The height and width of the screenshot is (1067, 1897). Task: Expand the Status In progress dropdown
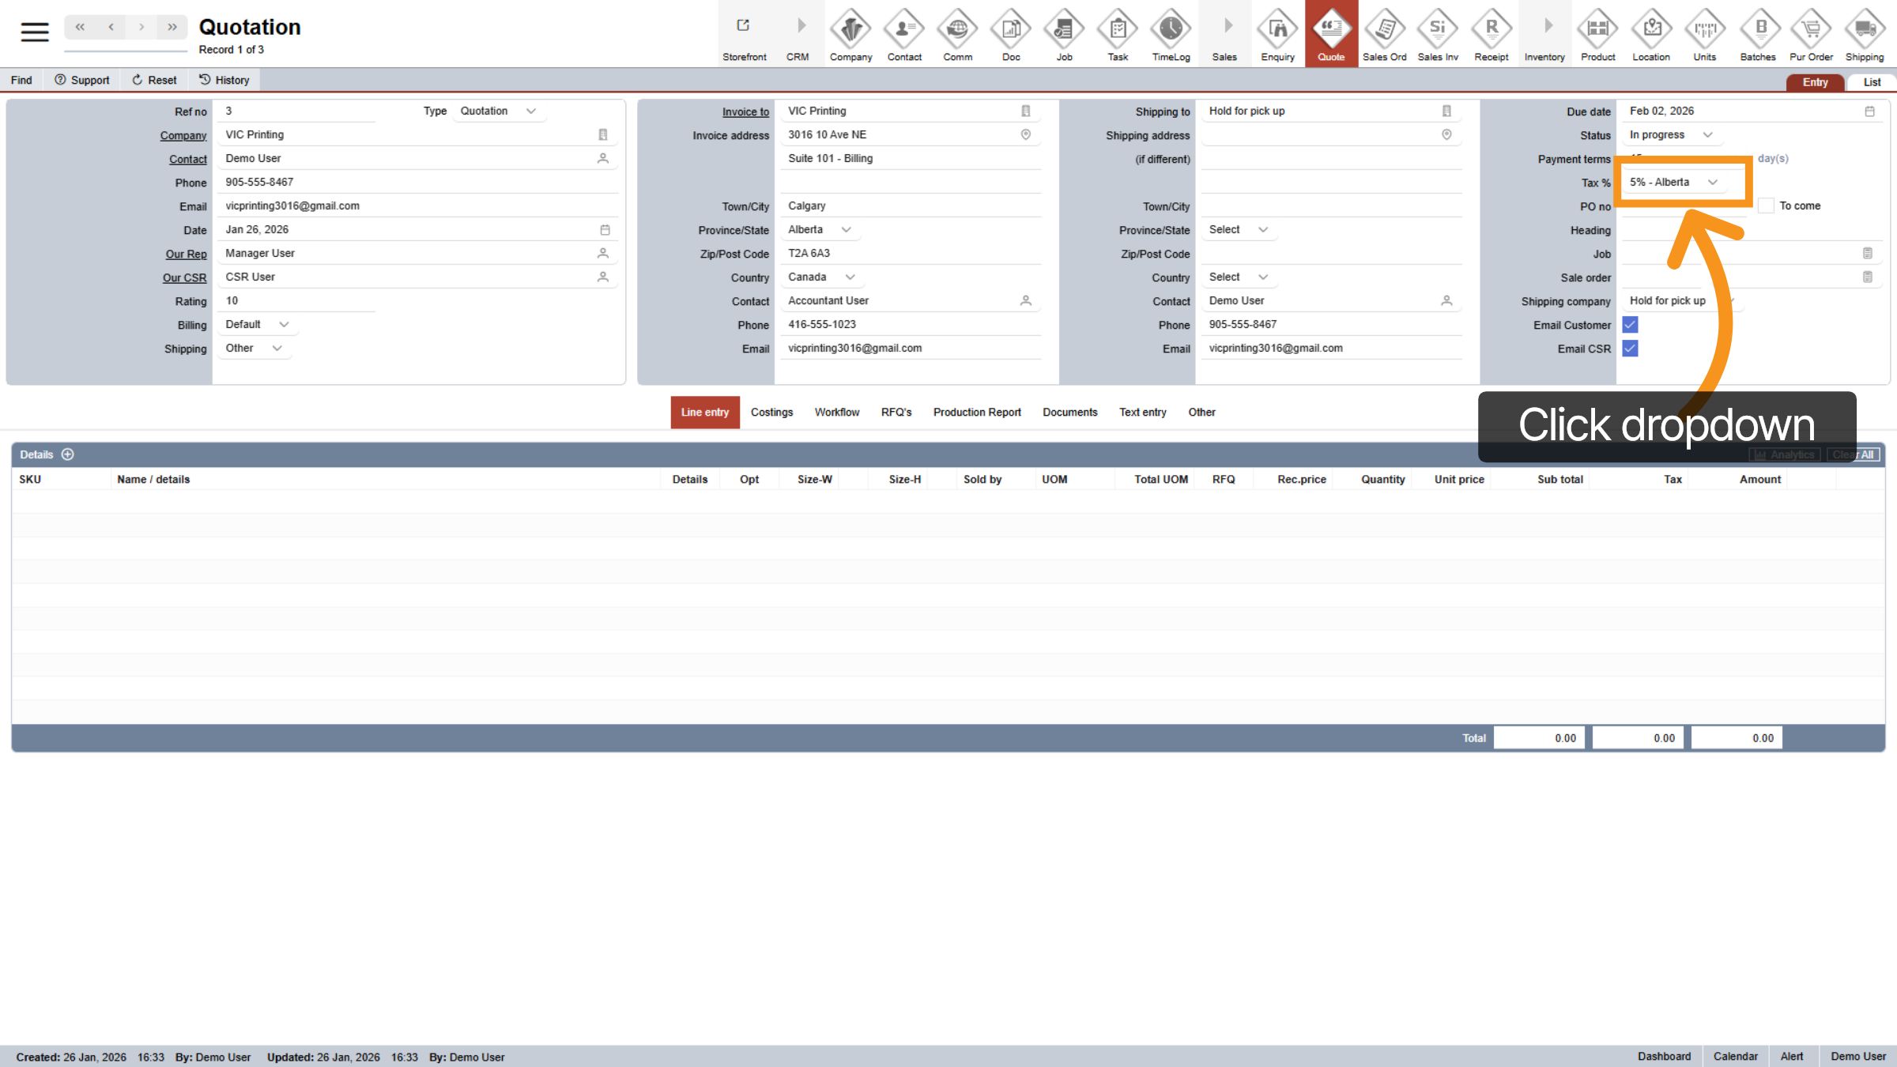1670,135
